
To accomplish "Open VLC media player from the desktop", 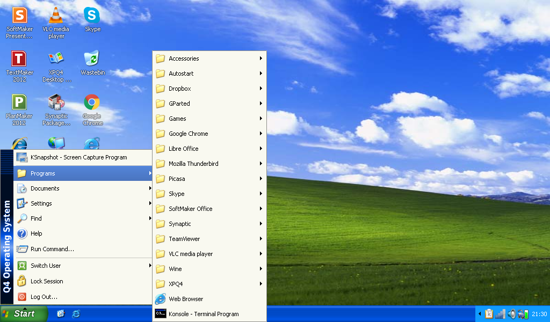I will click(x=56, y=16).
